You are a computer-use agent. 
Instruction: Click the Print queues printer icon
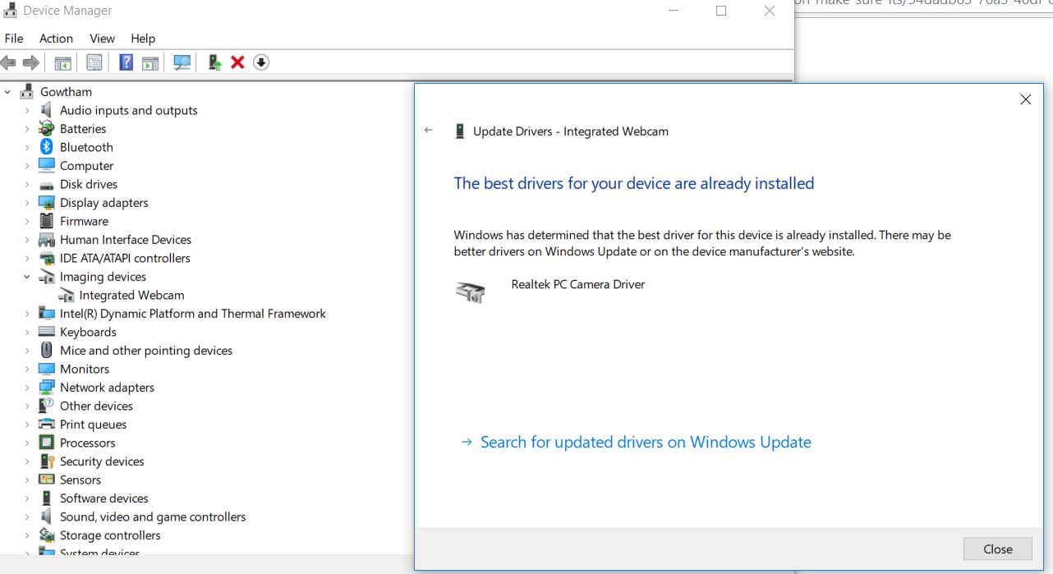pyautogui.click(x=47, y=425)
